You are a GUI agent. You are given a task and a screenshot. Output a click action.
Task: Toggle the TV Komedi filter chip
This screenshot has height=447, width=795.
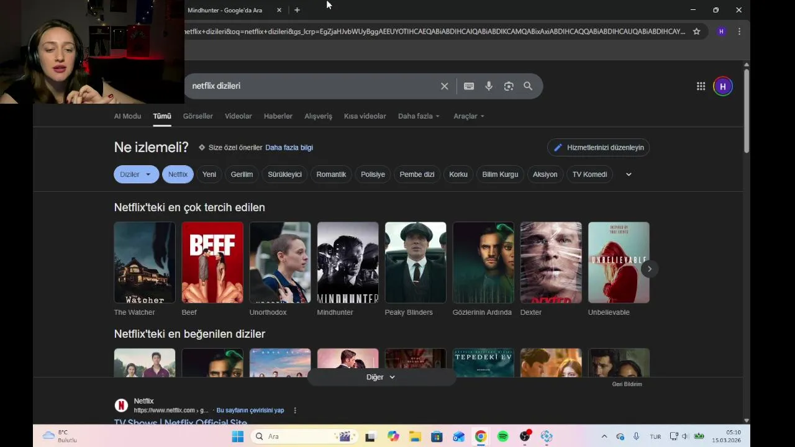(589, 174)
